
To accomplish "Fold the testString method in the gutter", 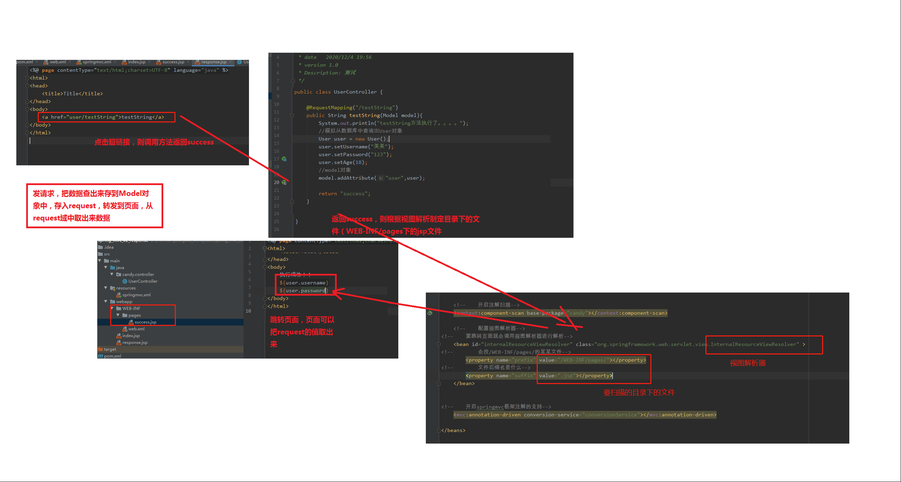I will [x=292, y=116].
